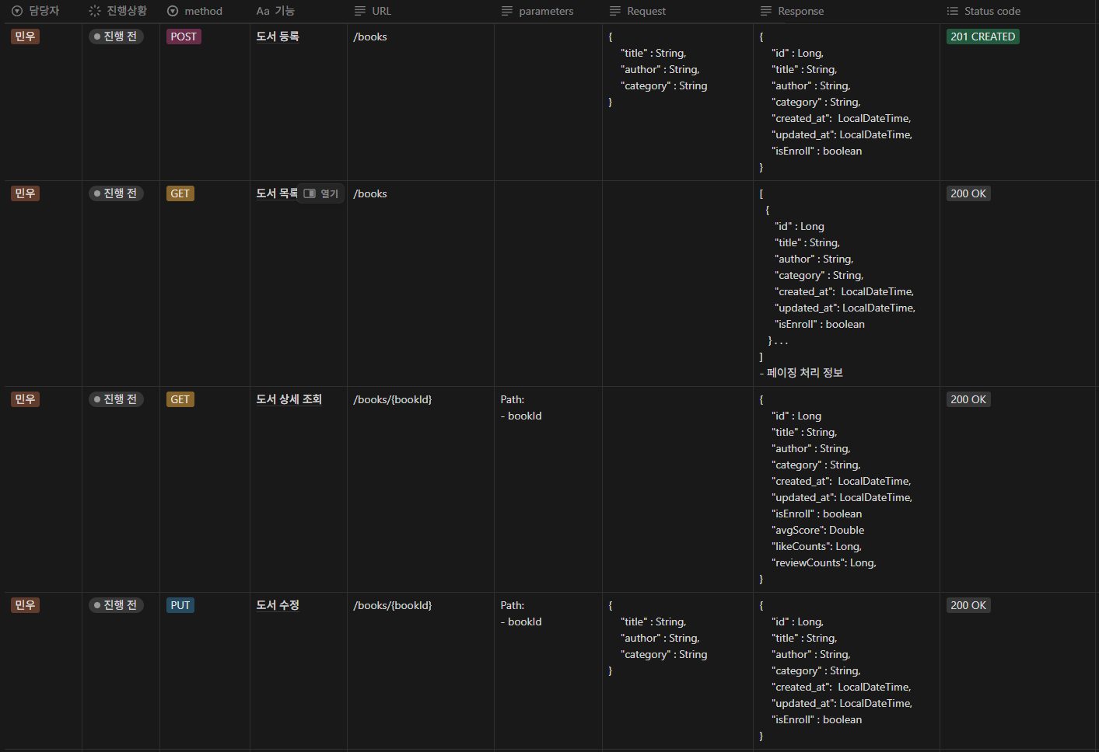Click the 201 CREATED status code tag
Viewport: 1099px width, 752px height.
click(x=983, y=37)
